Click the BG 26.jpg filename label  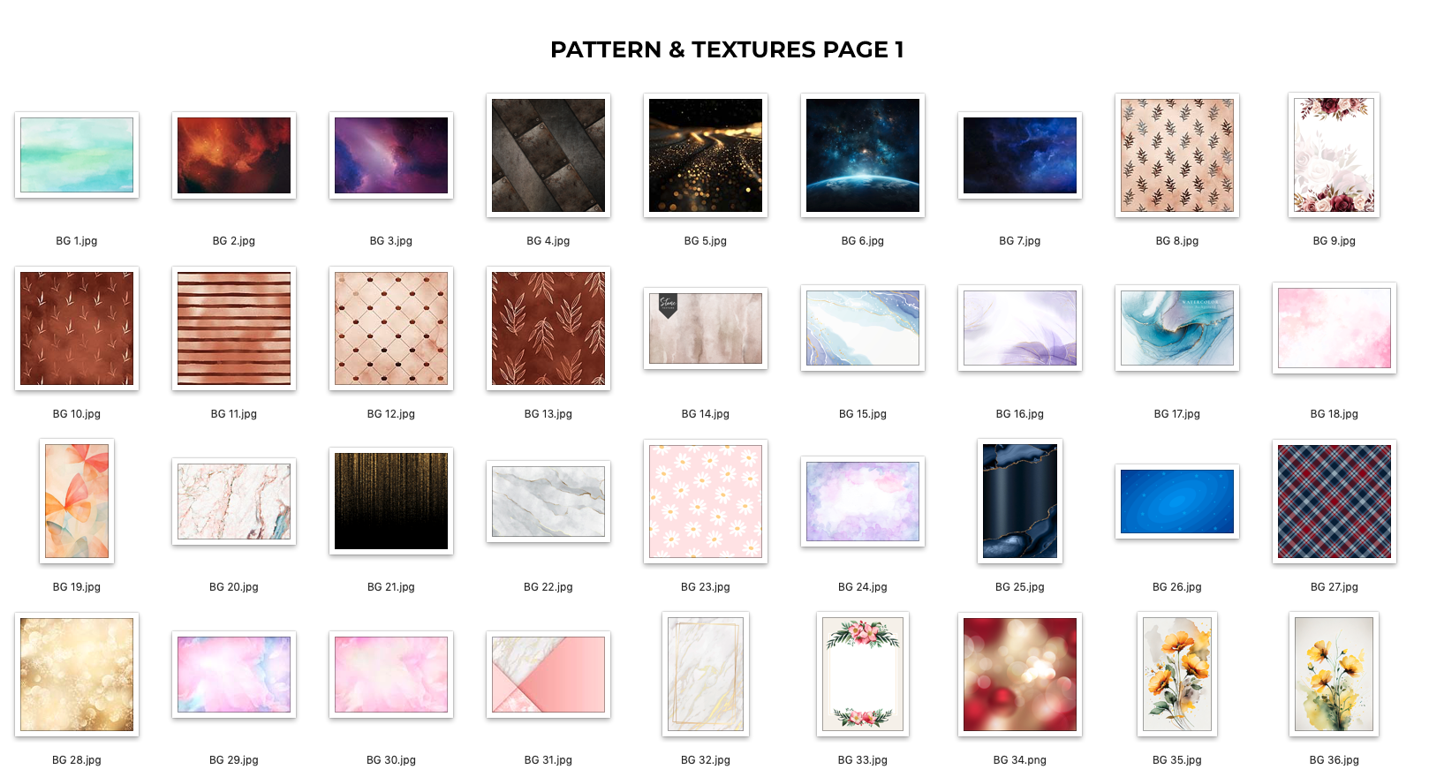[1177, 587]
